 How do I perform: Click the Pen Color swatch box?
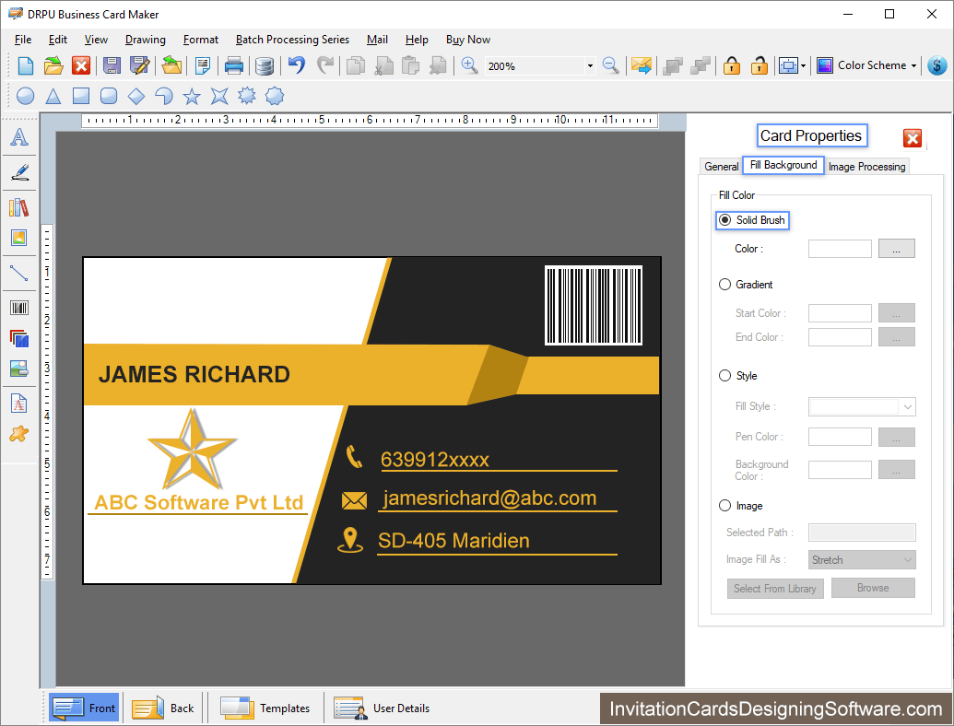tap(840, 438)
